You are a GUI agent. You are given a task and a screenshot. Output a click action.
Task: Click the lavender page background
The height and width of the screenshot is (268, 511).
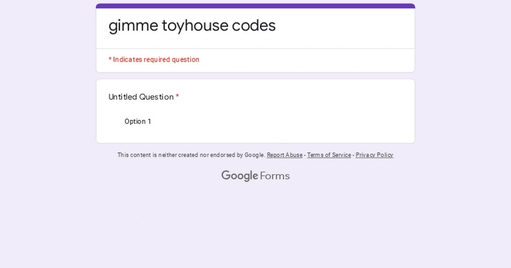(x=43, y=213)
